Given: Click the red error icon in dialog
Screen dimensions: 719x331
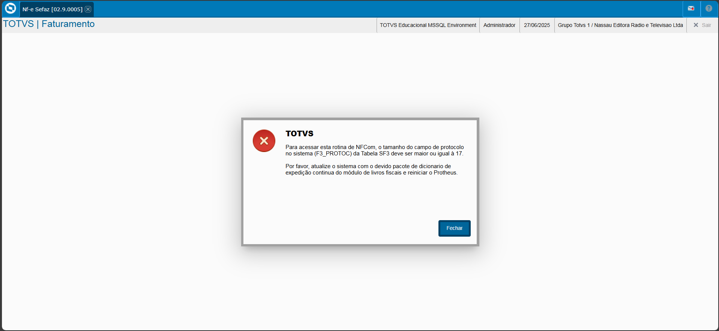Looking at the screenshot, I should (264, 141).
